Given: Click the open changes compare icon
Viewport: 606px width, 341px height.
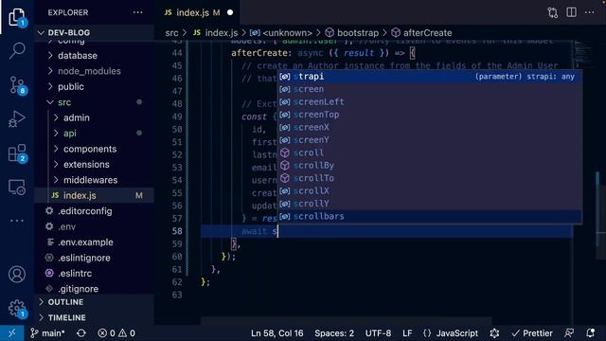Looking at the screenshot, I should point(553,12).
